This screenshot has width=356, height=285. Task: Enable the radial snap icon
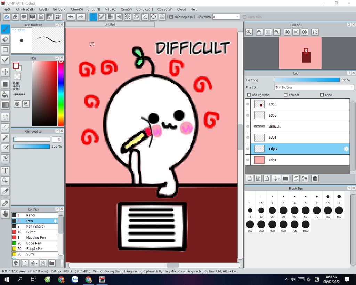[128, 17]
